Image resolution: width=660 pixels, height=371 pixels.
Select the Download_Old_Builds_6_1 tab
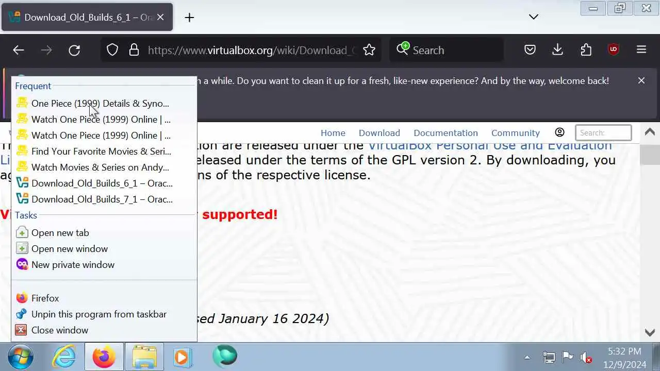87,18
